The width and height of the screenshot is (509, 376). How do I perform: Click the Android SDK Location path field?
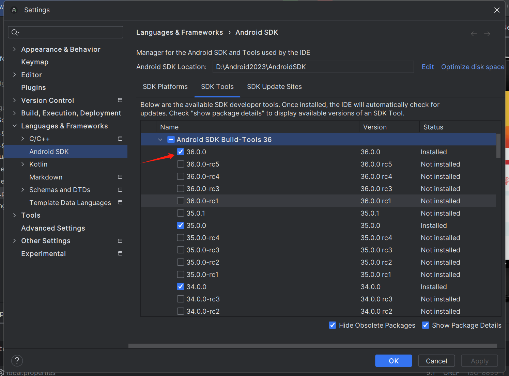(x=313, y=67)
